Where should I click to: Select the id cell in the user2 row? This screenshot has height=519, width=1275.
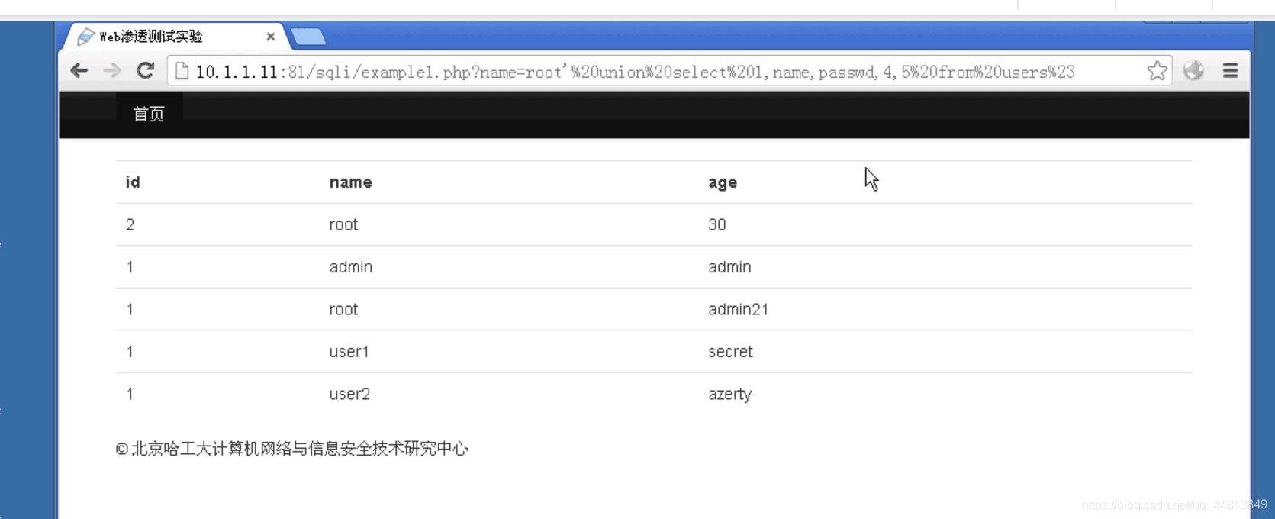130,394
